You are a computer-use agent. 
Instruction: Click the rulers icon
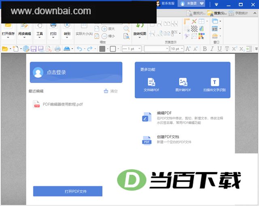pyautogui.click(x=187, y=21)
